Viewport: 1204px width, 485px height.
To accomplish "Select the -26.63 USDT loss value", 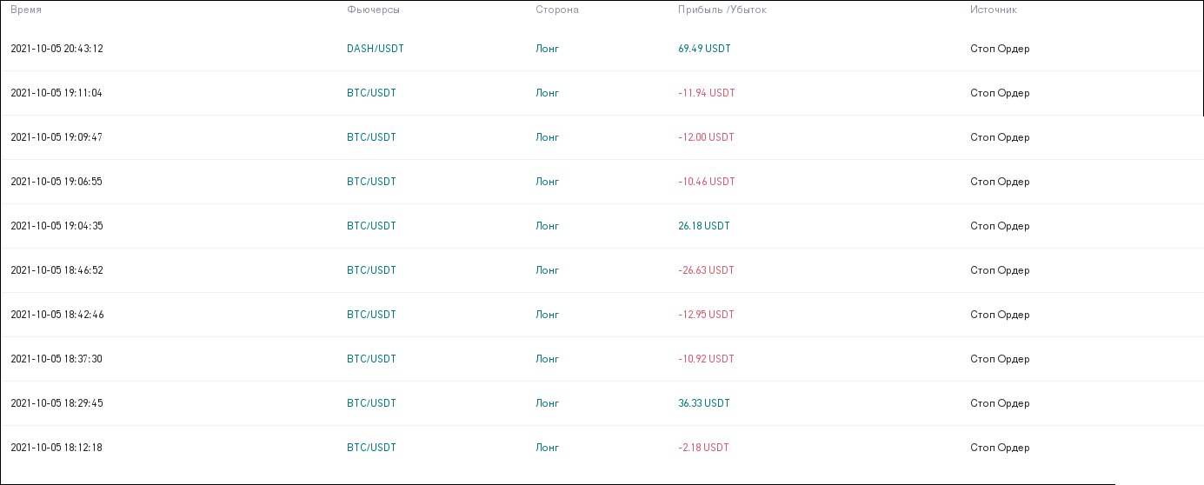I will click(x=706, y=270).
